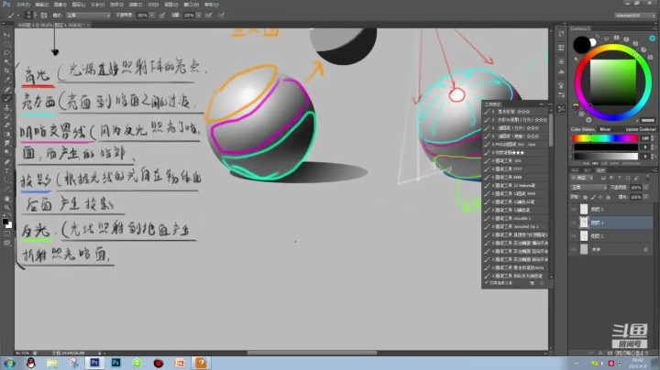Select the Pen tool
This screenshot has width=660, height=370.
(6, 161)
